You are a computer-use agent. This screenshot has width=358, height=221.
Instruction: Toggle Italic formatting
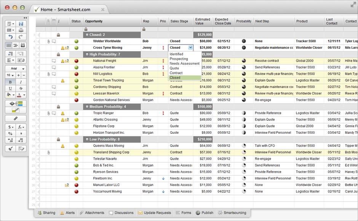coord(21,82)
